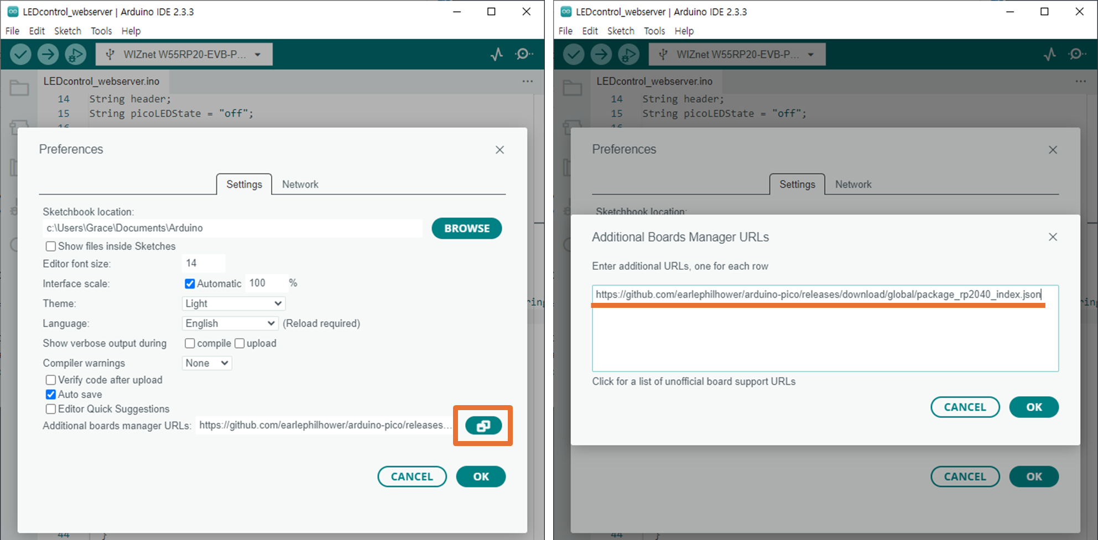Enable Verify code after upload
Viewport: 1098px width, 540px height.
tap(51, 380)
